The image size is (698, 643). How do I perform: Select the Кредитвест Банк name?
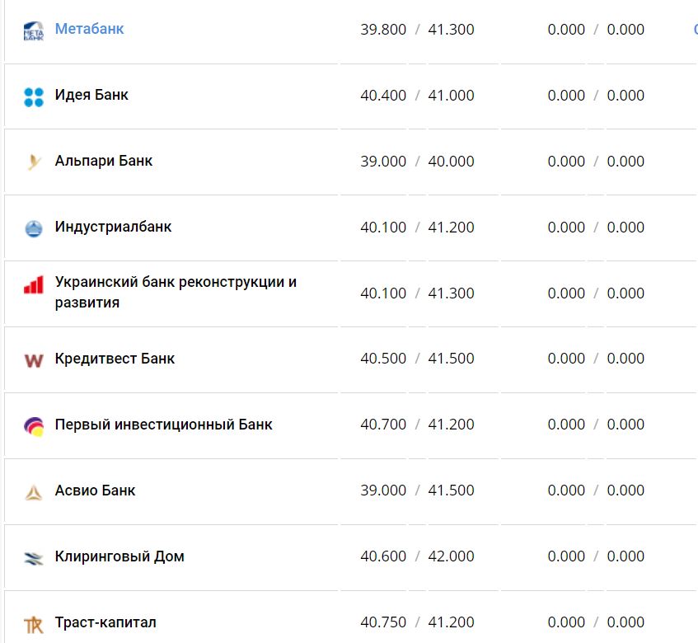coord(115,359)
